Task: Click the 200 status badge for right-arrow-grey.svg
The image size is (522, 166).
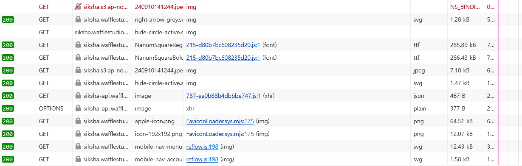Action: 8,19
